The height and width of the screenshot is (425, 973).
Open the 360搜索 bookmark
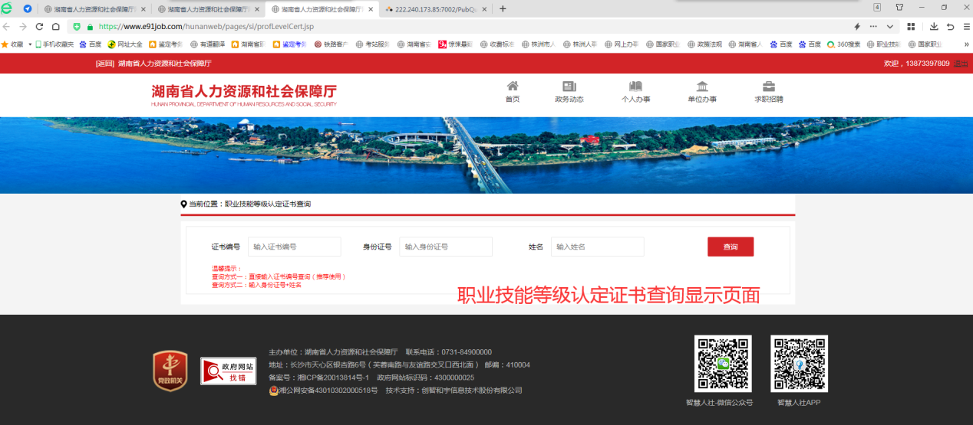(x=843, y=44)
